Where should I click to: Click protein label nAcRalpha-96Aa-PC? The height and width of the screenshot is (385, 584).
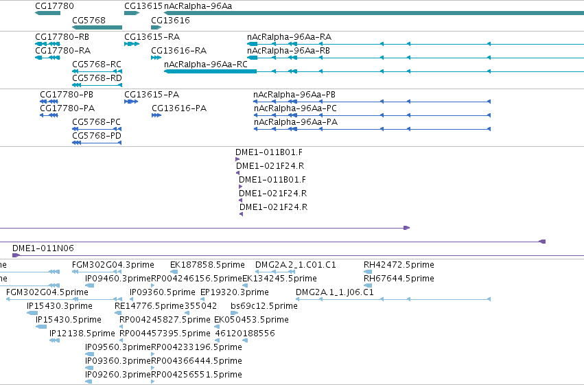click(295, 108)
